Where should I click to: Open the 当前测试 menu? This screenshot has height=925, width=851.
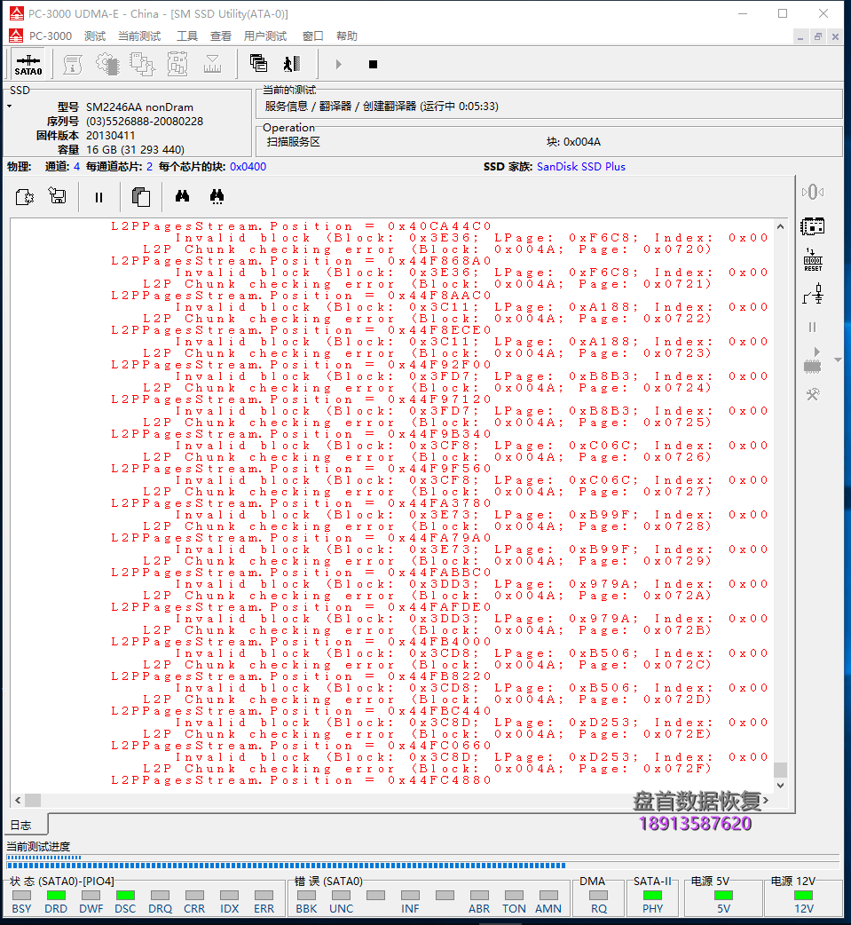pyautogui.click(x=139, y=36)
